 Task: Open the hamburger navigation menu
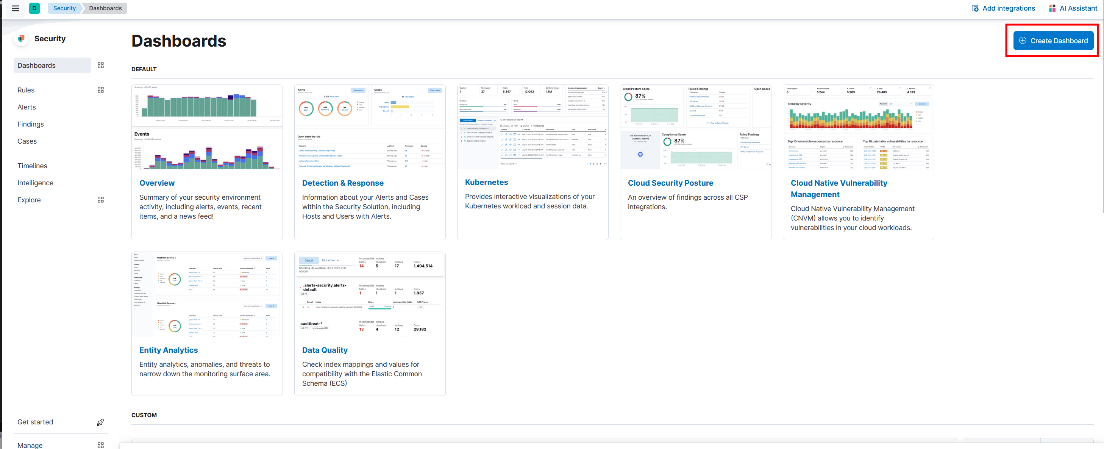pyautogui.click(x=16, y=8)
